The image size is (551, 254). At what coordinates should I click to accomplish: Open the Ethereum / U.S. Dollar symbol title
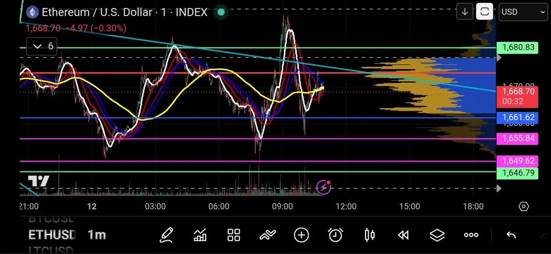pos(124,12)
